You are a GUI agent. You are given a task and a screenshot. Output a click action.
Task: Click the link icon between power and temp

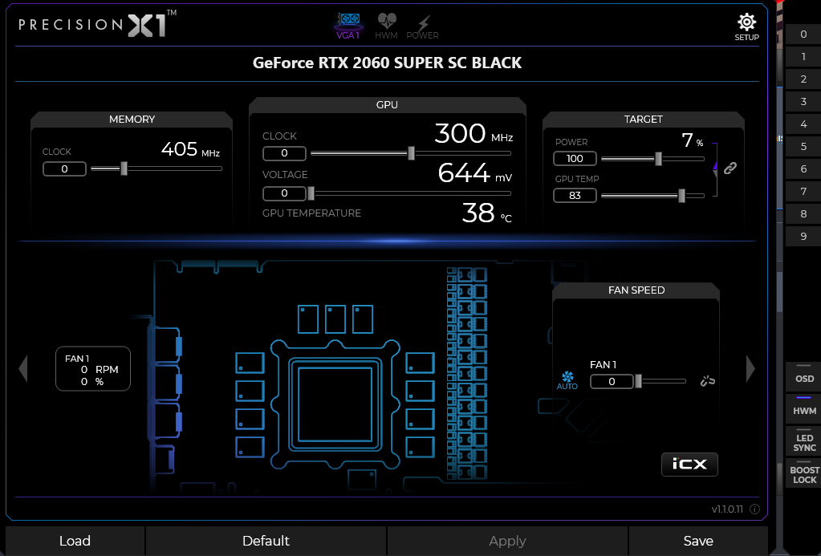tap(730, 168)
